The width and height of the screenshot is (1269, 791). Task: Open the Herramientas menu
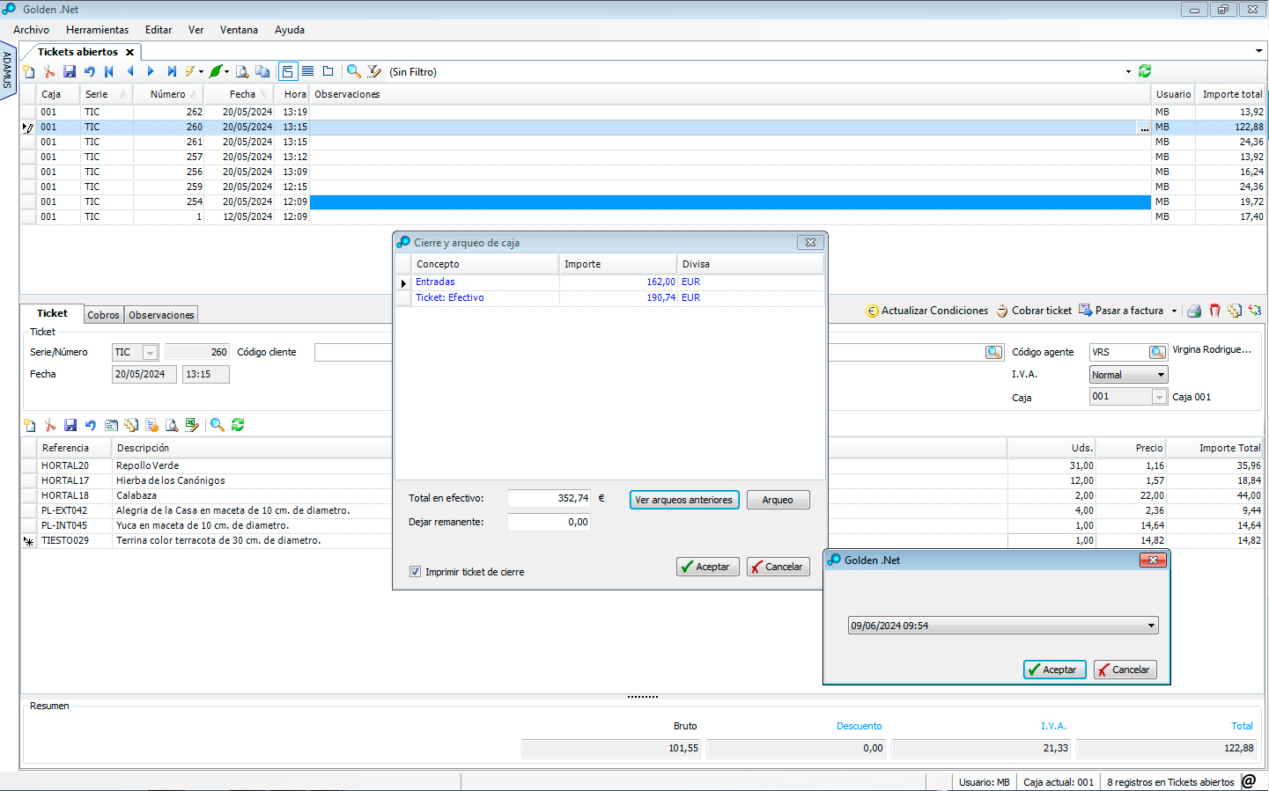[x=97, y=30]
